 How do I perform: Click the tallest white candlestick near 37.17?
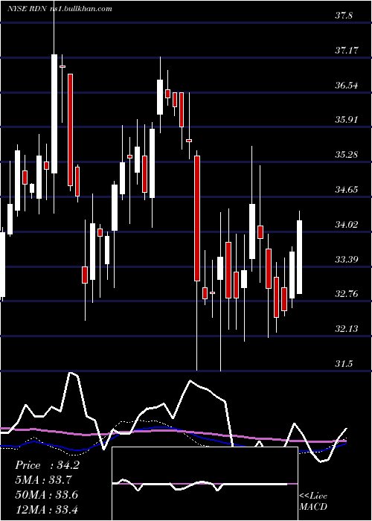(x=54, y=114)
